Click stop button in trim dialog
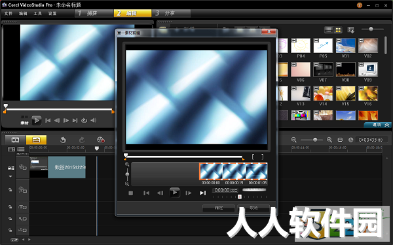The image size is (393, 245). [x=130, y=193]
